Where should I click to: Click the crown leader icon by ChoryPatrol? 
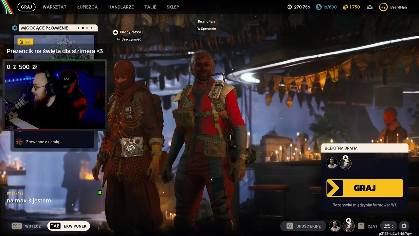tap(115, 32)
